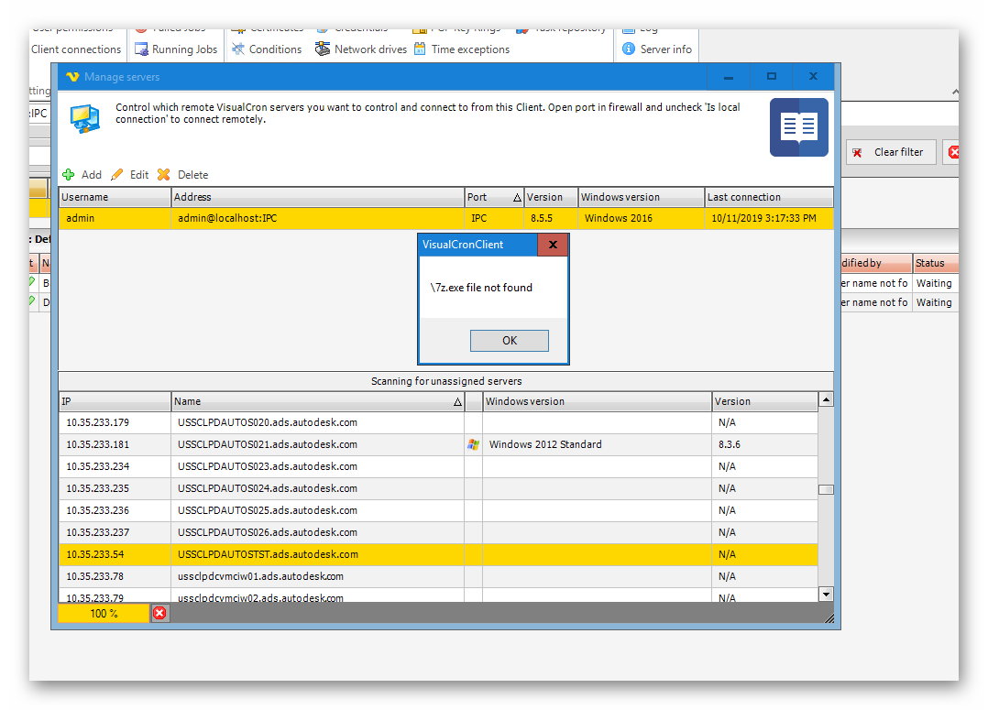Image resolution: width=988 pixels, height=710 pixels.
Task: Click the Delete cross icon
Action: pos(164,175)
